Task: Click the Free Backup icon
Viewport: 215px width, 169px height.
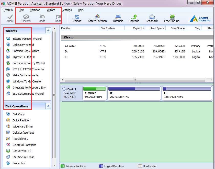Action: (172, 17)
